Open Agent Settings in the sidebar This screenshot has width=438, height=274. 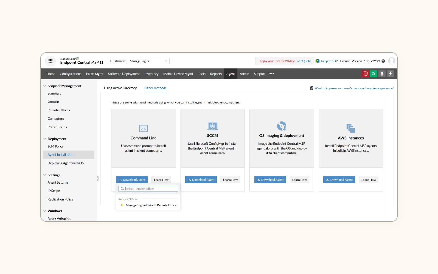click(x=58, y=182)
